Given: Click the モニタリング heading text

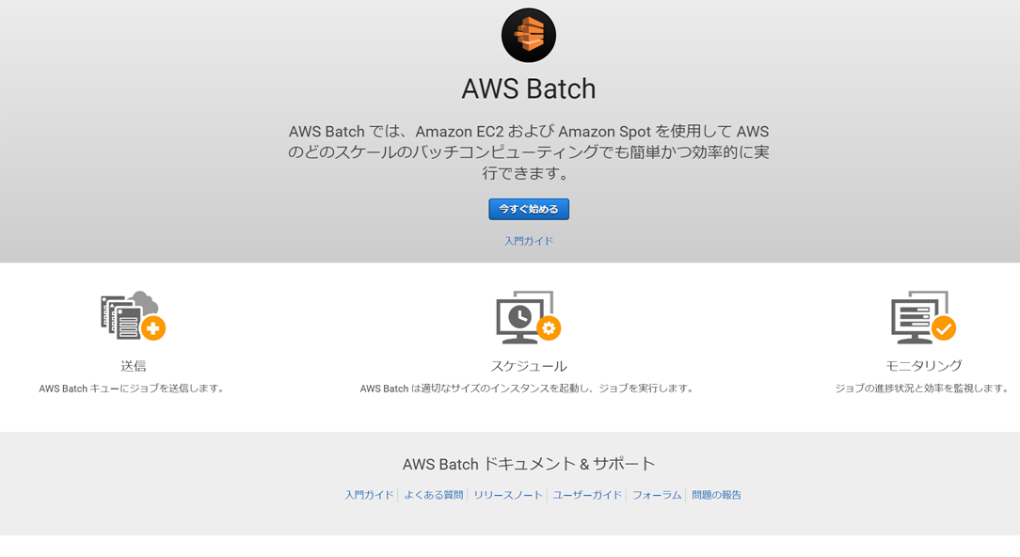Looking at the screenshot, I should [x=922, y=366].
